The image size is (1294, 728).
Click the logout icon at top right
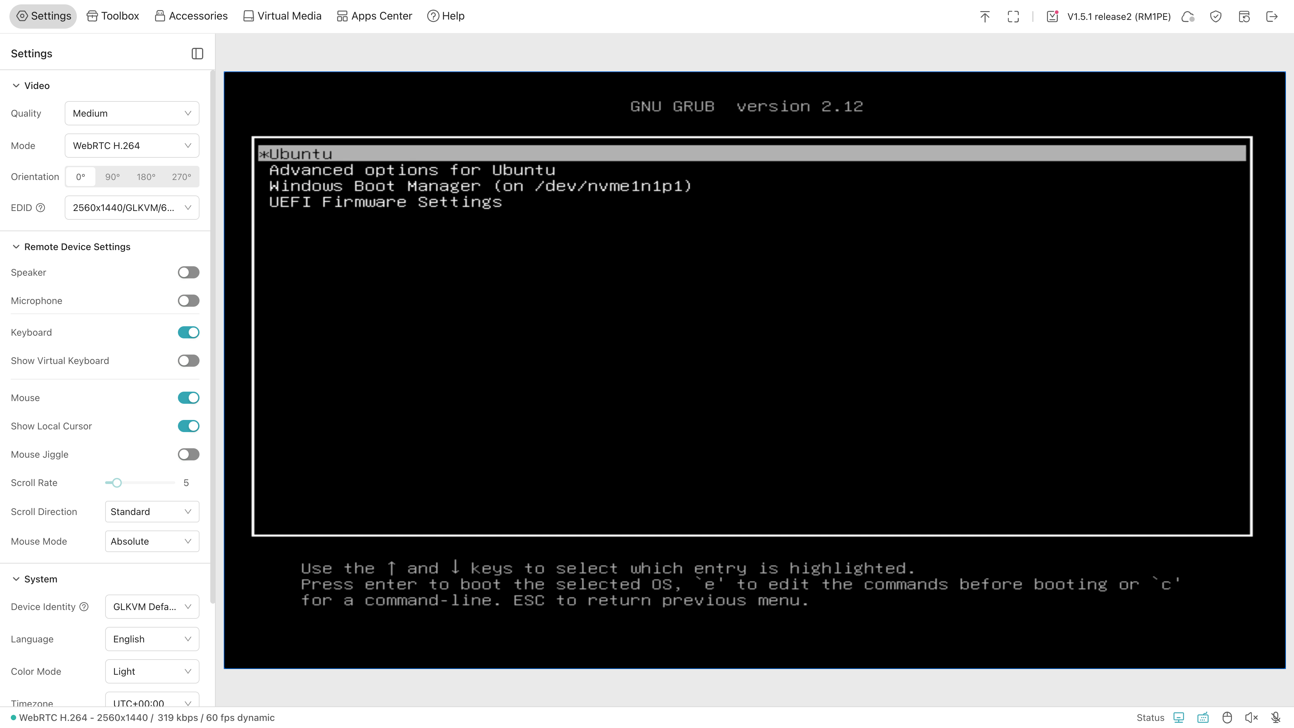point(1272,16)
